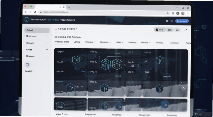Click the 'Bouzing in' sidebar label
Screen dimensions: 213x117
pyautogui.click(x=30, y=71)
